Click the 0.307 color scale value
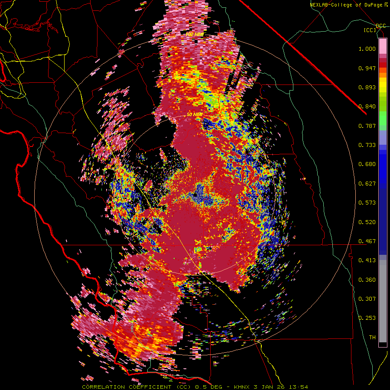 coord(367,299)
